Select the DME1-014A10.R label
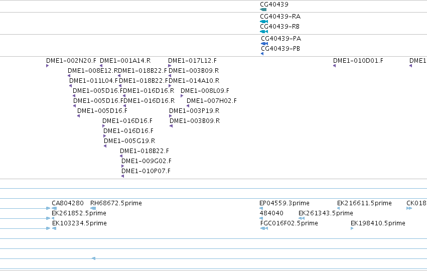This screenshot has width=427, height=271. pos(194,81)
